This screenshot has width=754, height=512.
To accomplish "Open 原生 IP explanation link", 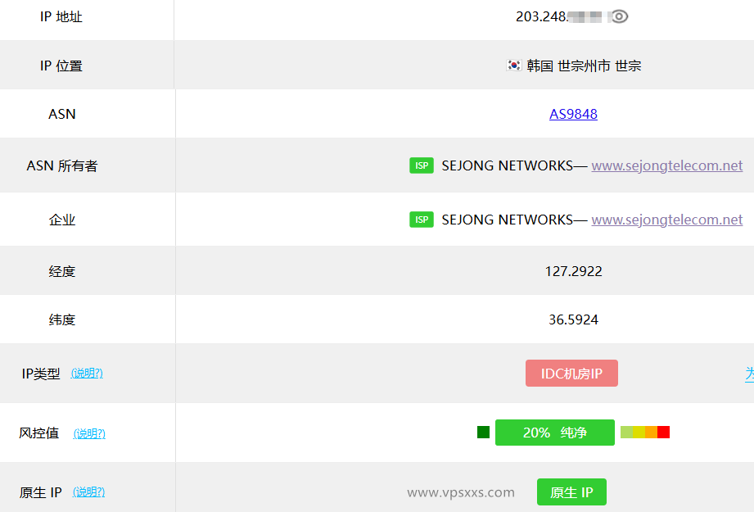I will click(x=88, y=492).
